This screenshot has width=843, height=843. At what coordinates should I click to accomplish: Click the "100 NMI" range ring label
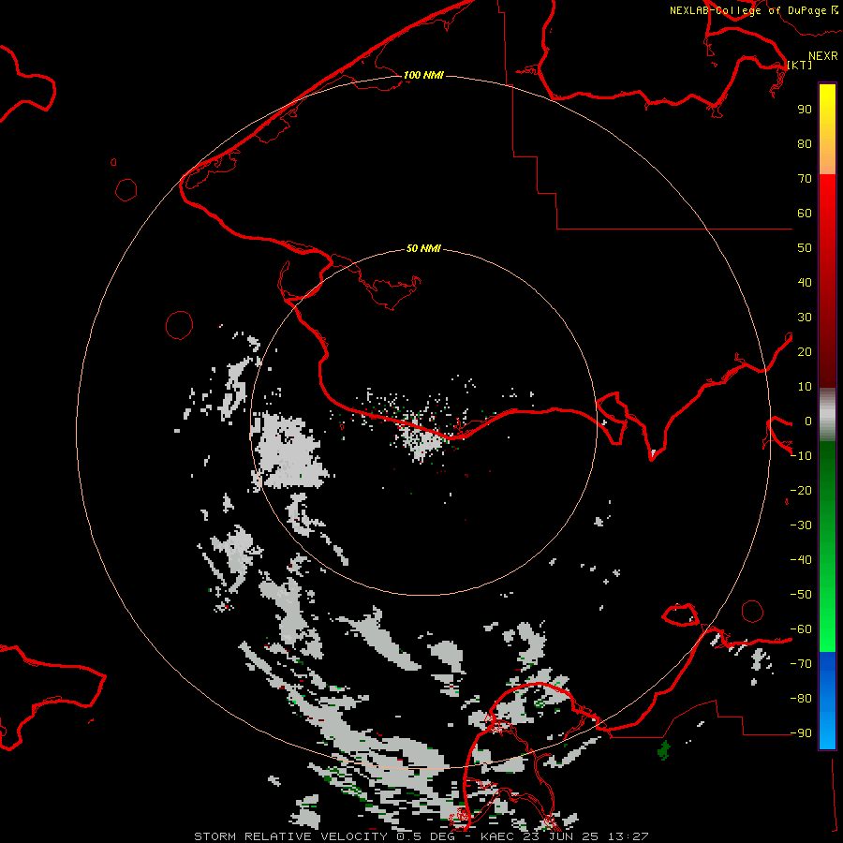pos(423,75)
